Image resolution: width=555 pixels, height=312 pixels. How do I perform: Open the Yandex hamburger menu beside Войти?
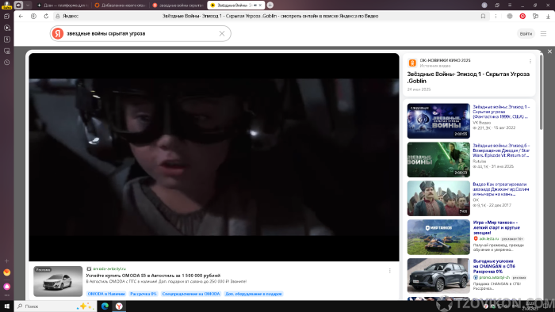tap(543, 33)
